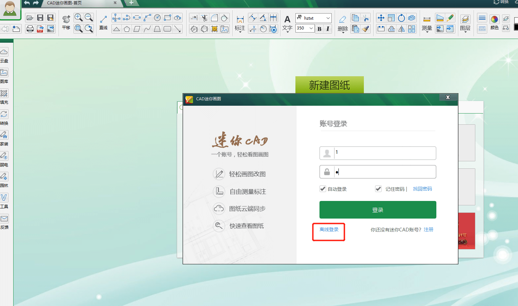Open Feedback (反馈) in the sidebar
Viewport: 518px width, 306px height.
4,222
